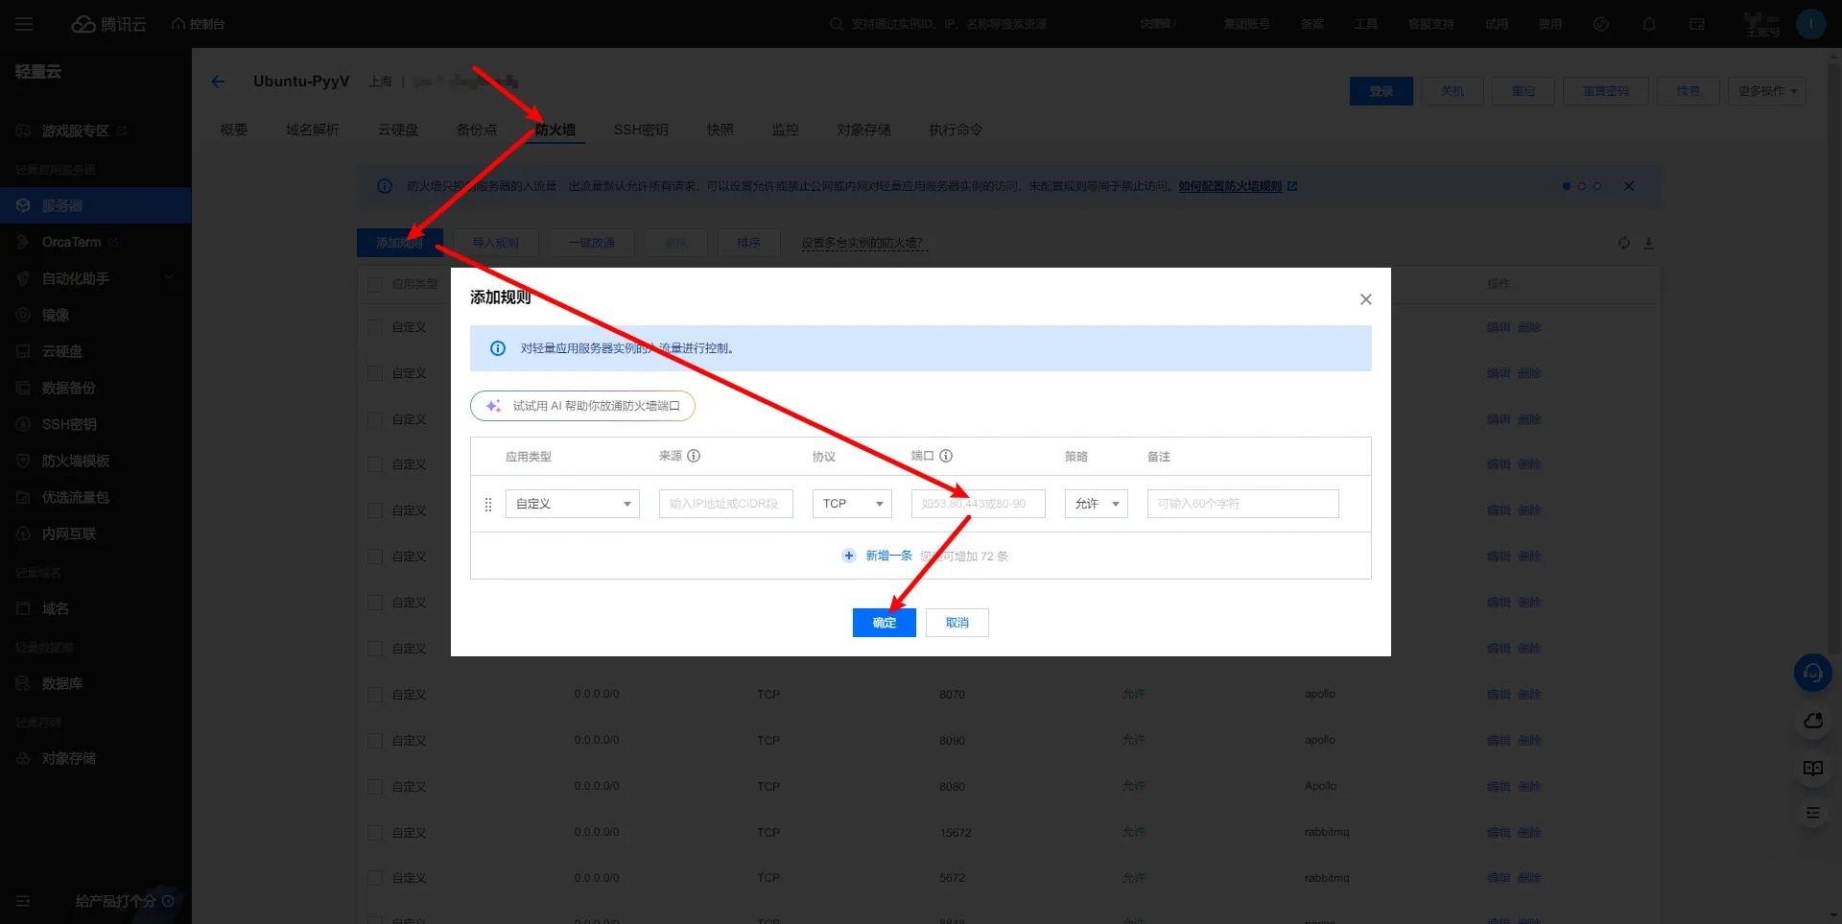Click the 取消 button in the dialog

pyautogui.click(x=957, y=623)
